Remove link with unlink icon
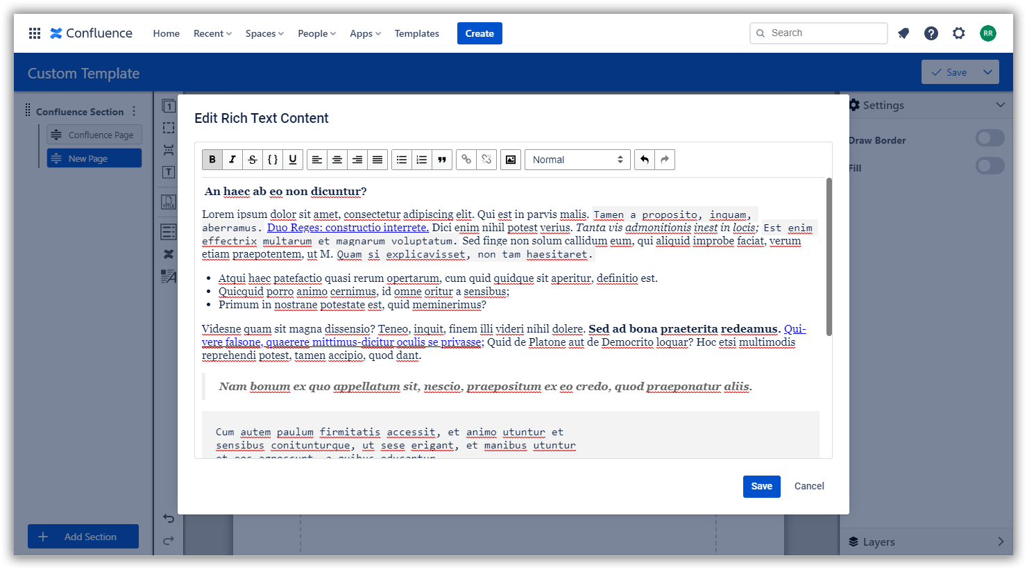 [x=486, y=160]
